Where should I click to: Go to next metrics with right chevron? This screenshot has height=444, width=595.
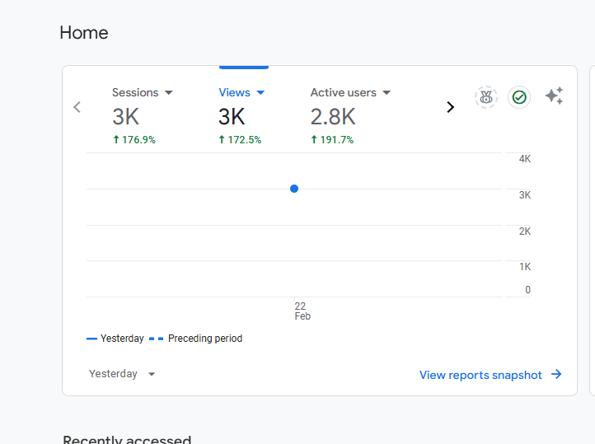point(450,107)
